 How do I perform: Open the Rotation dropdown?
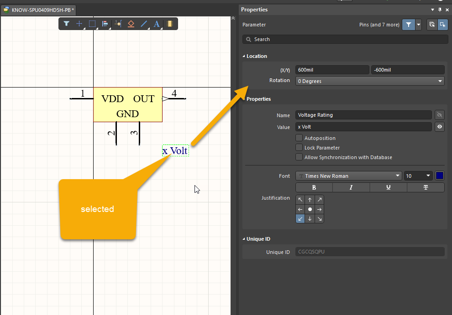pyautogui.click(x=370, y=81)
